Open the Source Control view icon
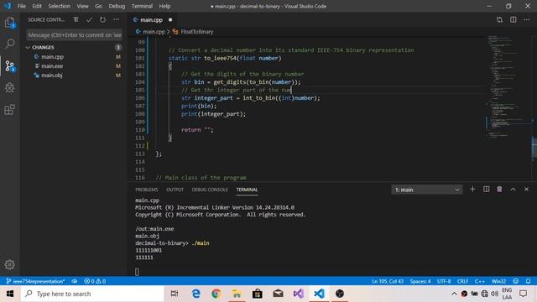Image resolution: width=537 pixels, height=302 pixels. click(9, 66)
